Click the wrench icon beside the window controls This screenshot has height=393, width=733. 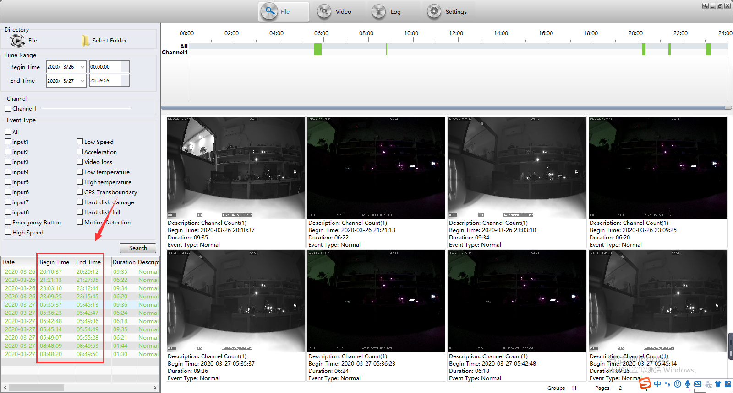coord(706,6)
